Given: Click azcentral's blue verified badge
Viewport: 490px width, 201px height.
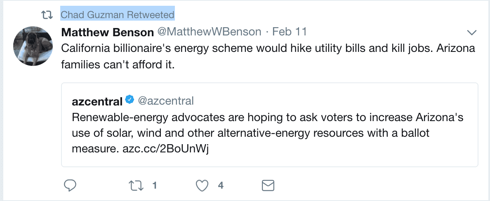Looking at the screenshot, I should (x=130, y=100).
